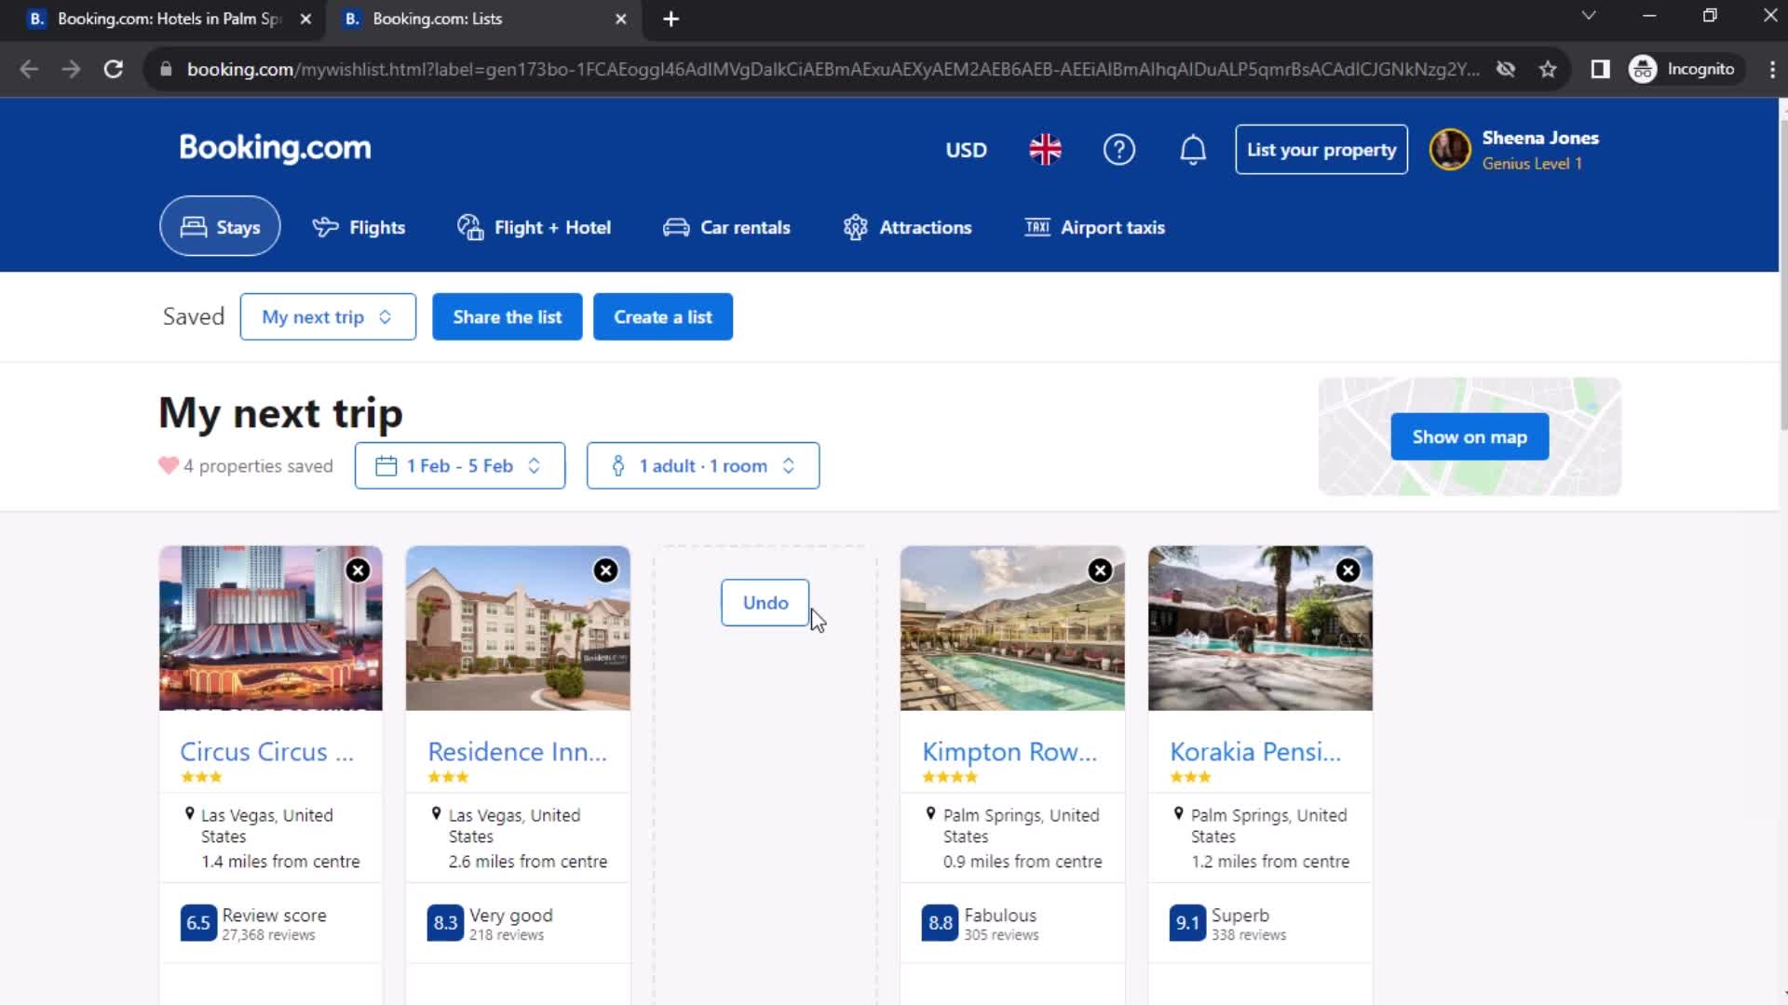Click 218 reviews text
Viewport: 1788px width, 1005px height.
[x=507, y=935]
